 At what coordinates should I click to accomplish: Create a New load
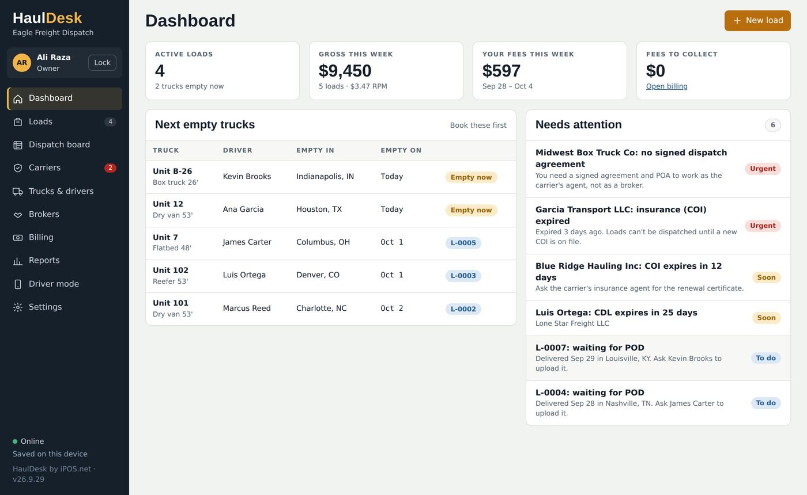757,21
